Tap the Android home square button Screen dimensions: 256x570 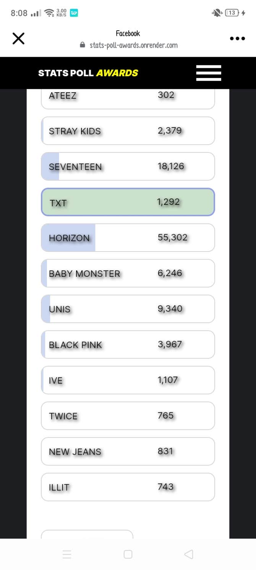tap(128, 554)
